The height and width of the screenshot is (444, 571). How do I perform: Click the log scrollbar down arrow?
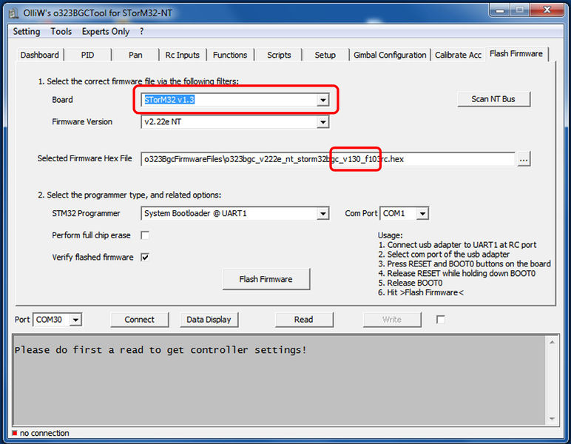(552, 419)
